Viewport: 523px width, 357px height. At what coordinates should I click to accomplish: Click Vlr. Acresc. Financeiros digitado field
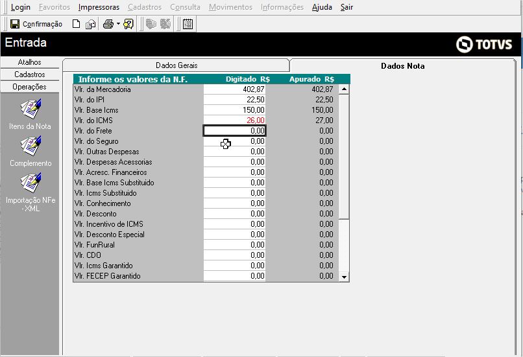[x=234, y=172]
